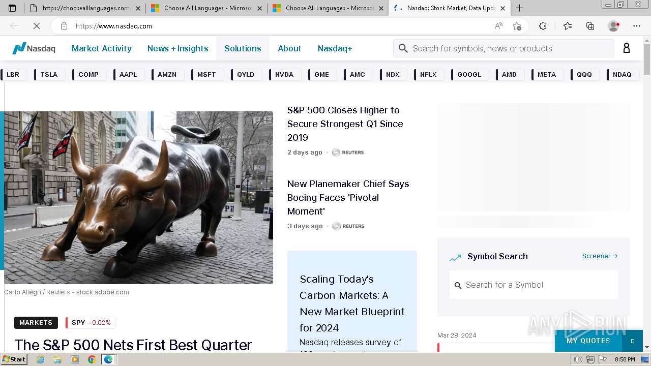The height and width of the screenshot is (366, 651).
Task: Click the site search magnifier icon
Action: [403, 48]
